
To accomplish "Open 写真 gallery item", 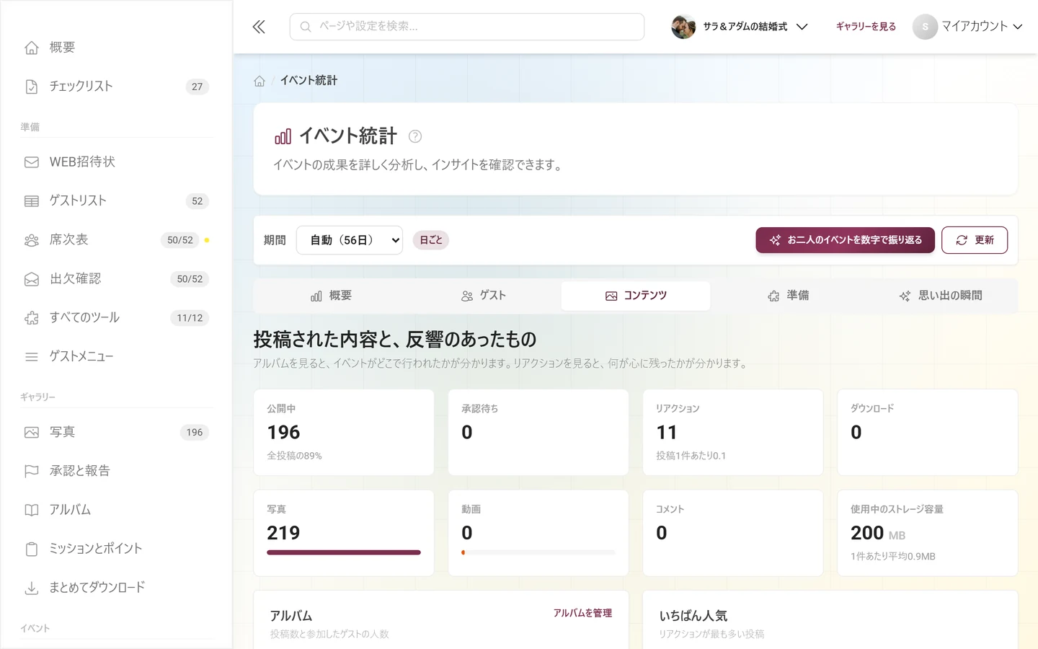I will pos(116,433).
